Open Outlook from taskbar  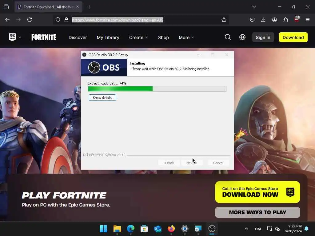tap(158, 229)
